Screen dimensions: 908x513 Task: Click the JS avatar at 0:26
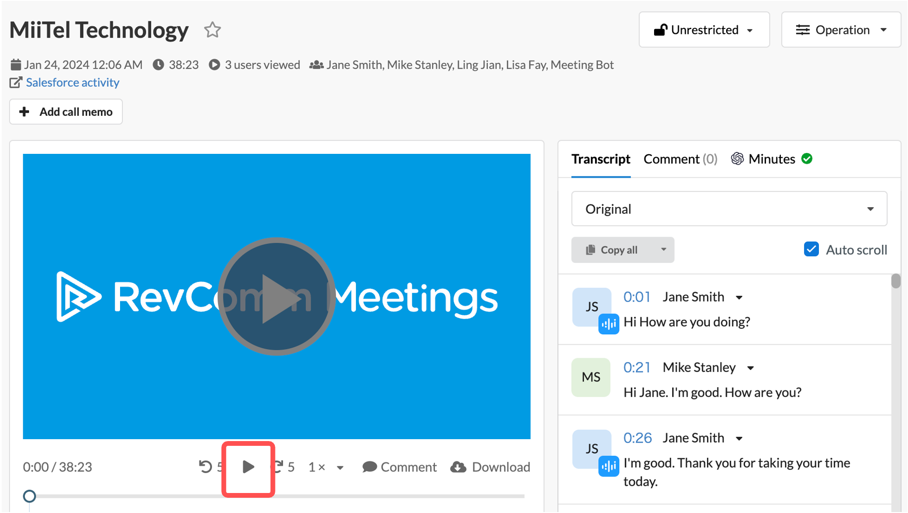(591, 449)
